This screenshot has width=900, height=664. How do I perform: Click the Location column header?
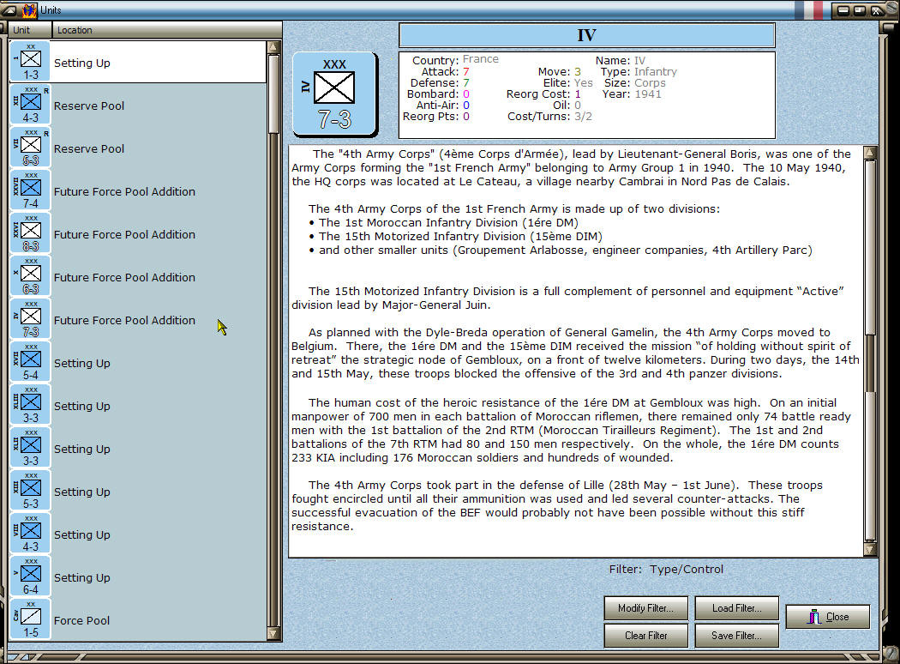coord(77,29)
